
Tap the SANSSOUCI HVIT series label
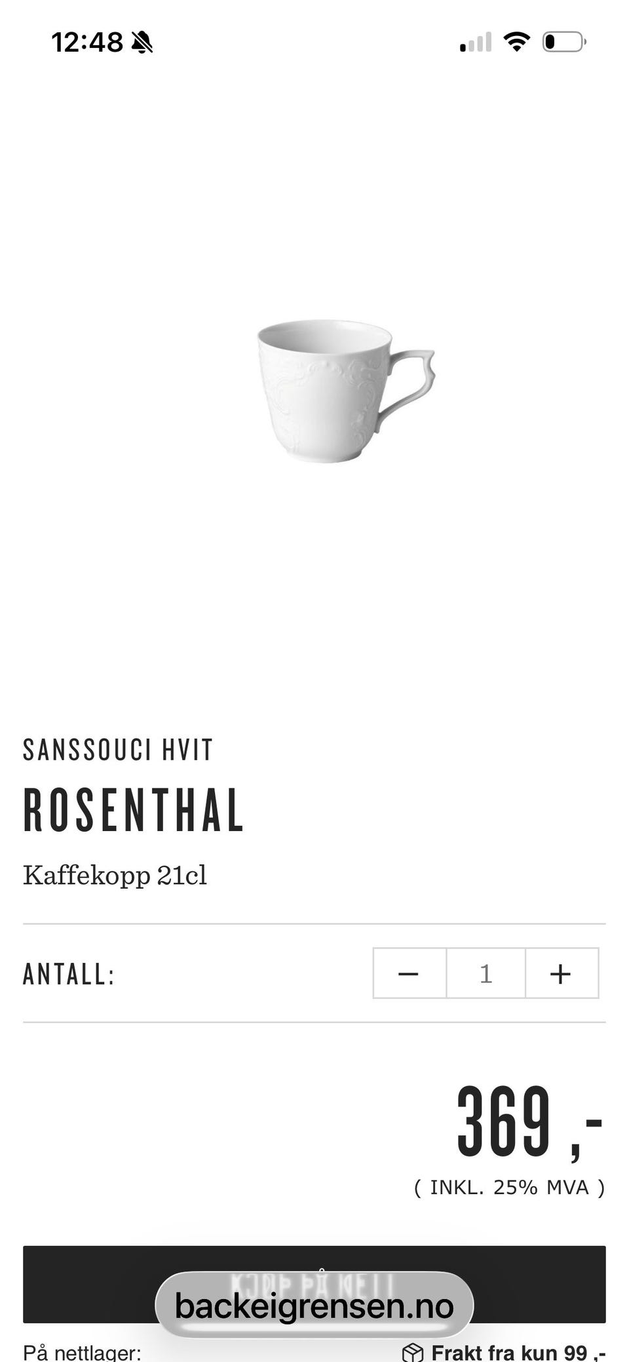118,750
